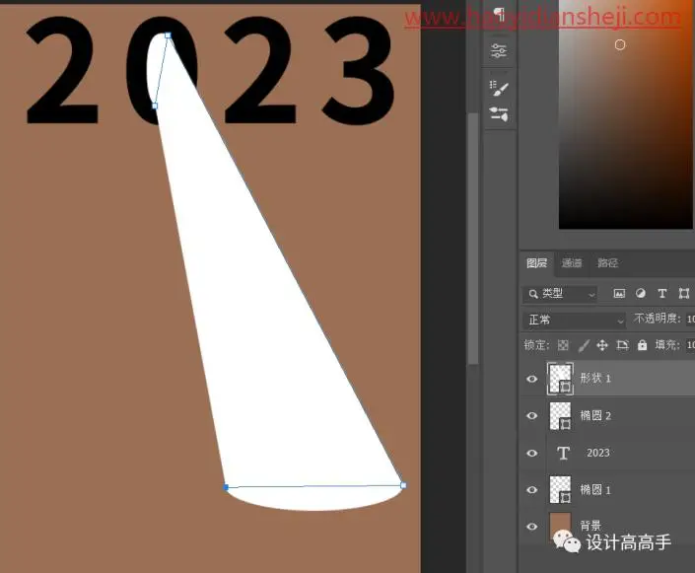Click the 不透明度 label
Viewport: 695px width, 573px height.
(658, 319)
